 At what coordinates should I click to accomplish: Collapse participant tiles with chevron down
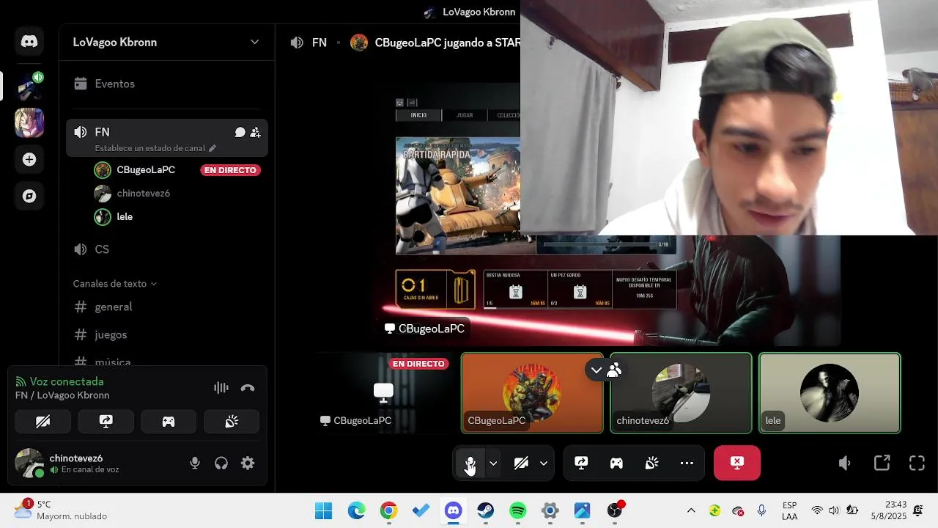click(x=597, y=370)
